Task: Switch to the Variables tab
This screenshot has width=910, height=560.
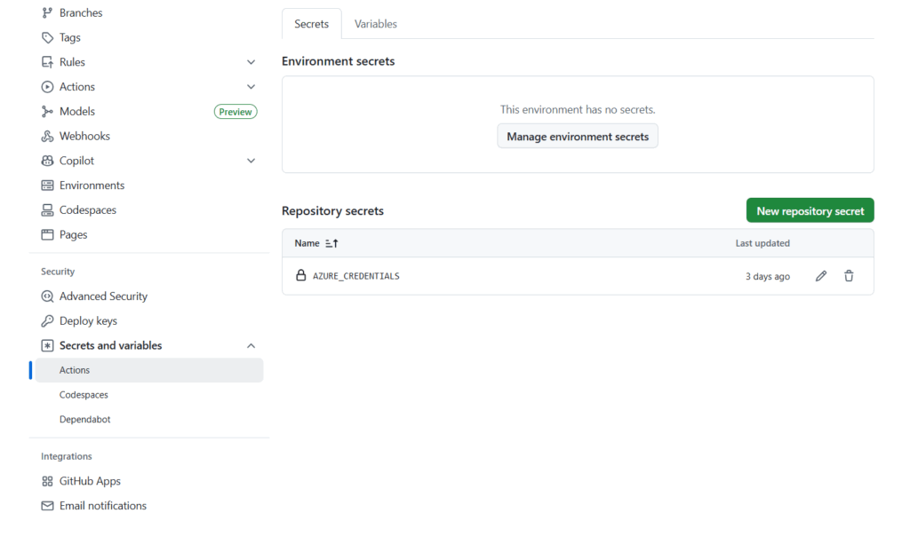Action: [x=376, y=24]
